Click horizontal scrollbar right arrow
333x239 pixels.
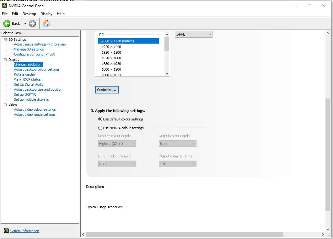click(323, 235)
